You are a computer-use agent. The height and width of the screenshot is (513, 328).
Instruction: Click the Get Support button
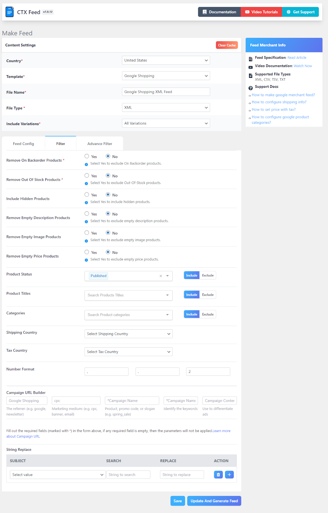tap(301, 12)
